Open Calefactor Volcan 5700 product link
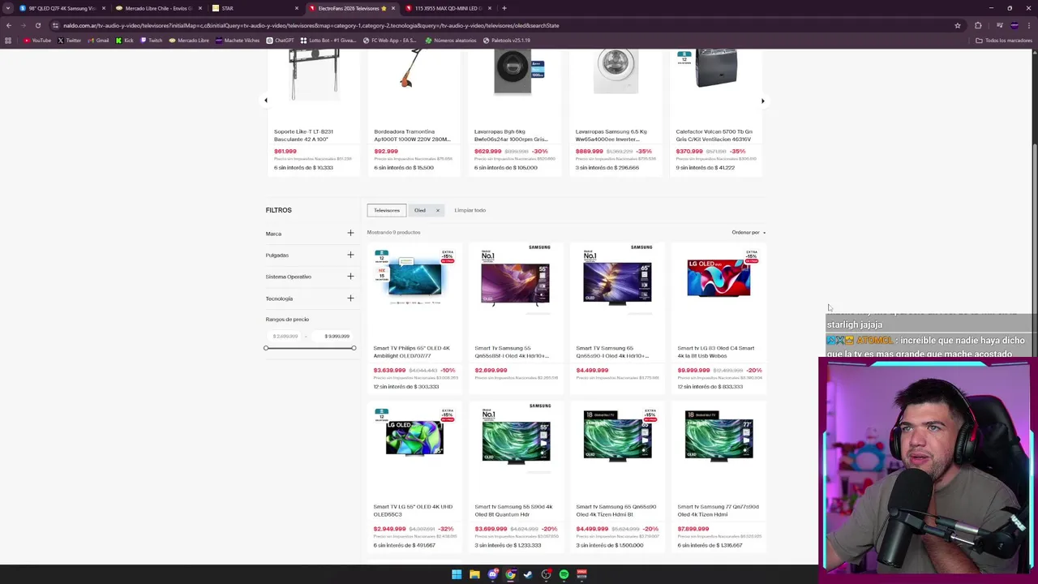Viewport: 1038px width, 584px height. (x=714, y=135)
